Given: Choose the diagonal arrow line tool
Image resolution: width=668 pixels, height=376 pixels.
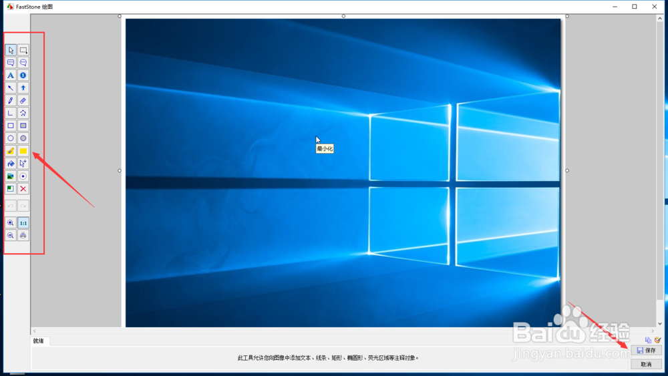Looking at the screenshot, I should (x=11, y=87).
